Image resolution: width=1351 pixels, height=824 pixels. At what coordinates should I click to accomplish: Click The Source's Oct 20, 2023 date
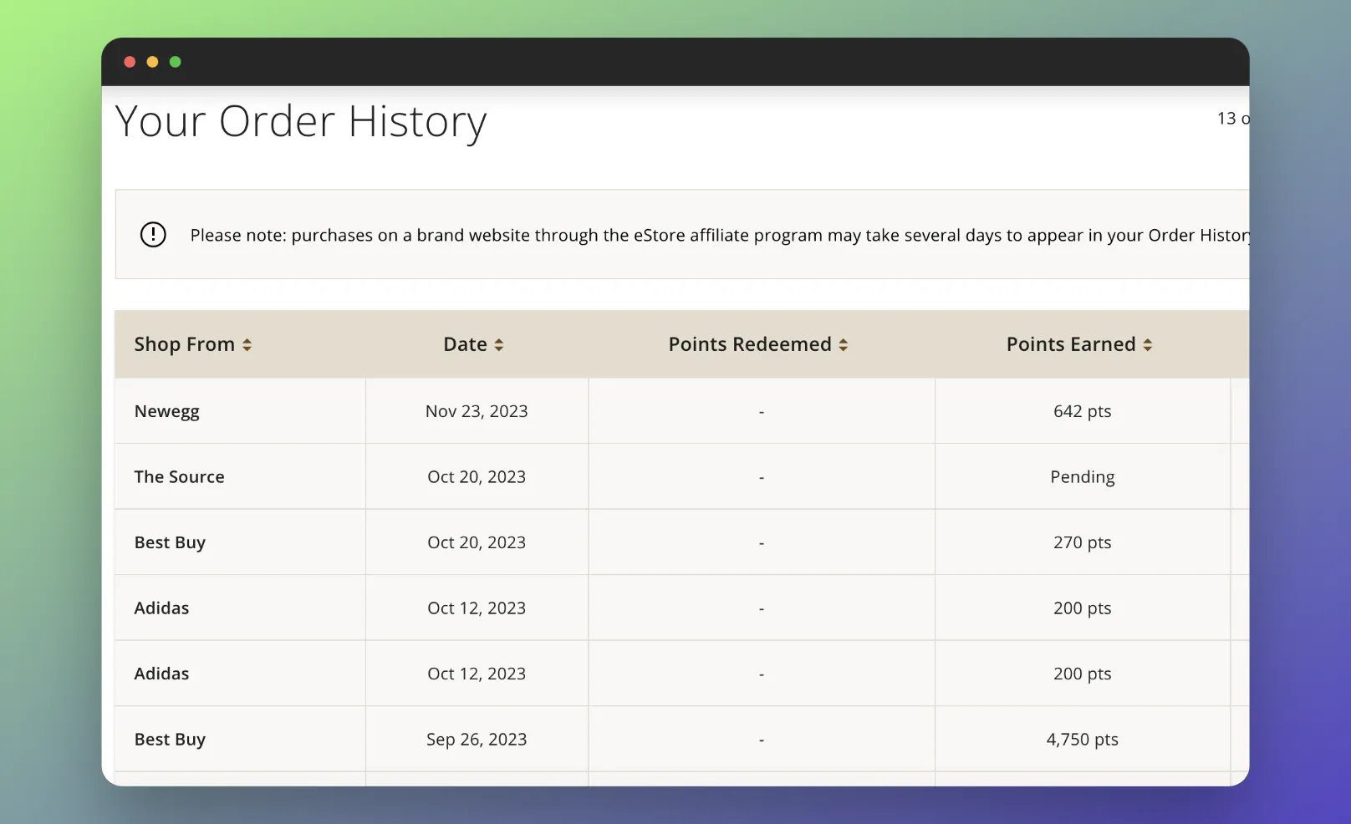tap(477, 477)
